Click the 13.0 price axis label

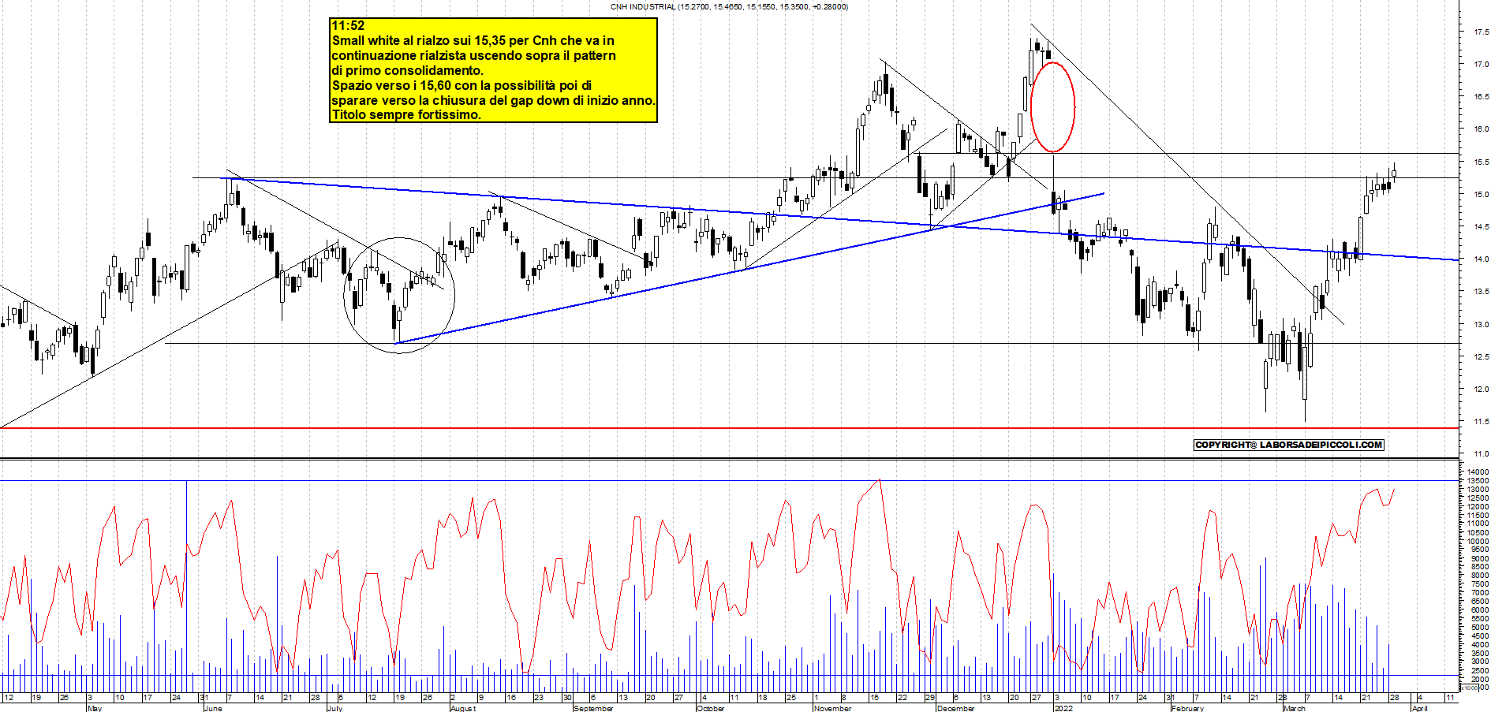pos(1481,325)
